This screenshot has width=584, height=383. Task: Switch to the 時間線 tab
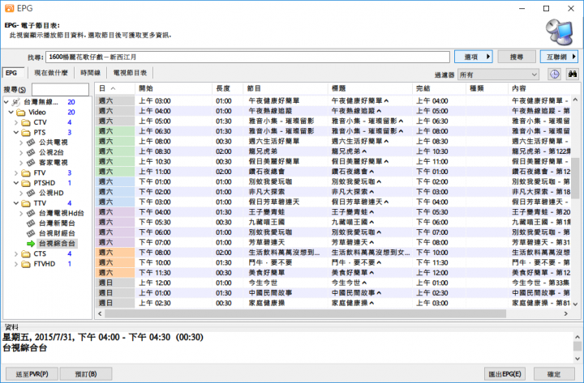coord(91,73)
